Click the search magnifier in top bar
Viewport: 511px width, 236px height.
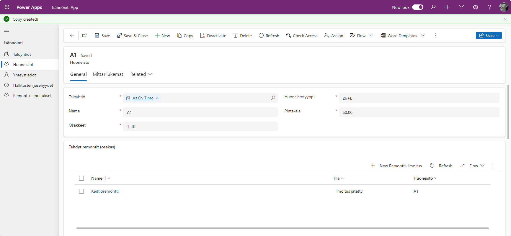tap(433, 7)
